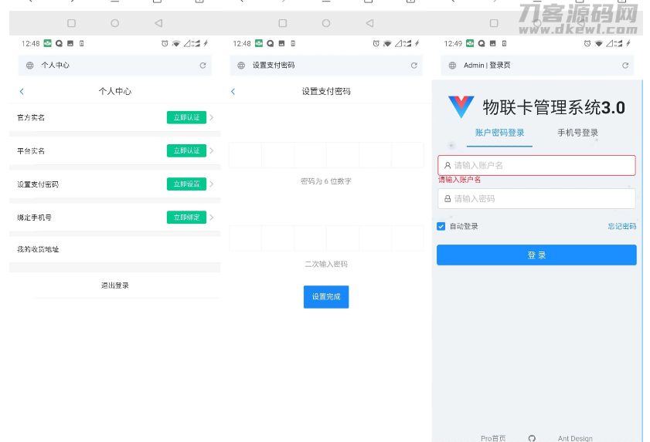Open the 忘记密码 link
The height and width of the screenshot is (442, 650).
tap(622, 226)
